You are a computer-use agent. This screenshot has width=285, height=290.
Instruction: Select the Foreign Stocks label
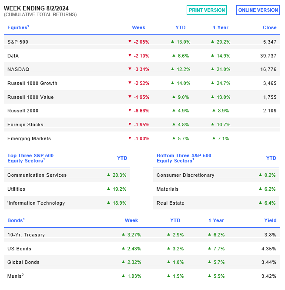25,125
